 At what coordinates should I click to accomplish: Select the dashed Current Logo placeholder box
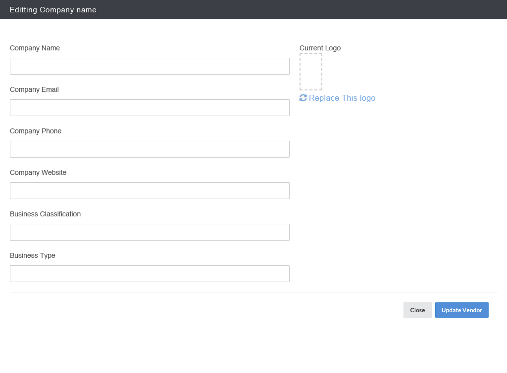click(x=311, y=72)
